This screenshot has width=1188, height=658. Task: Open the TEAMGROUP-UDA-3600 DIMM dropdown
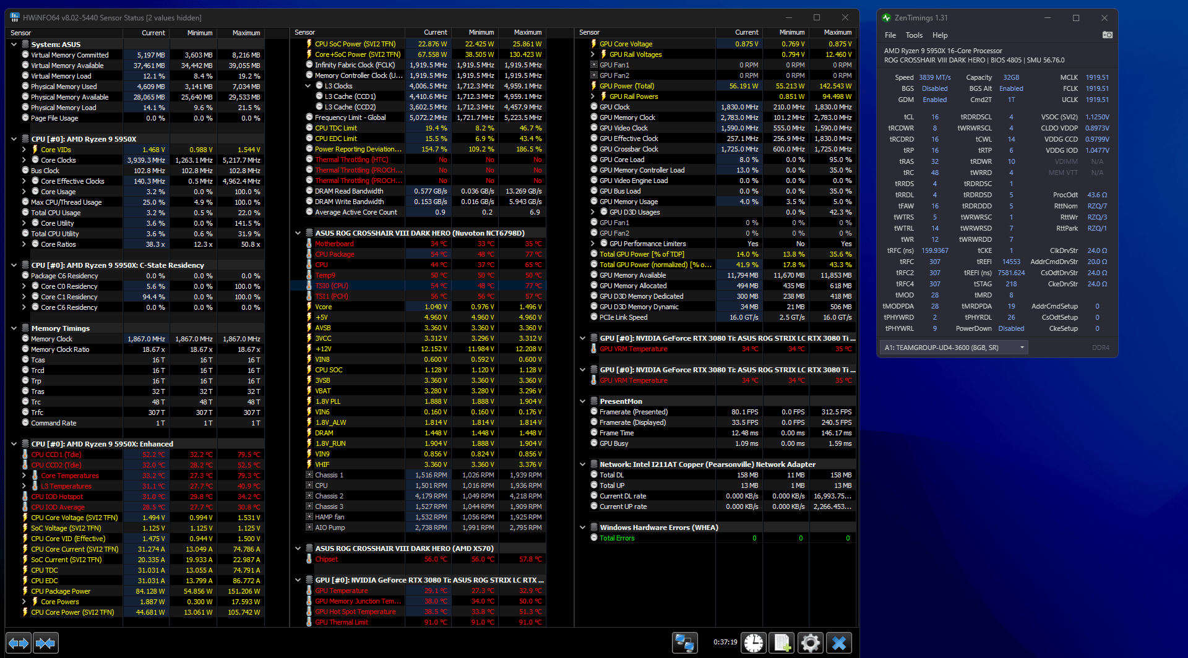click(x=954, y=348)
